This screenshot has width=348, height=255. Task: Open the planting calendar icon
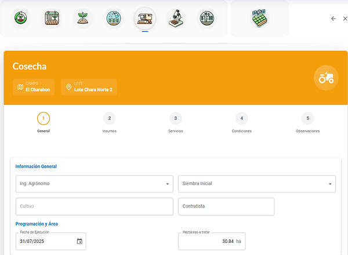52,18
